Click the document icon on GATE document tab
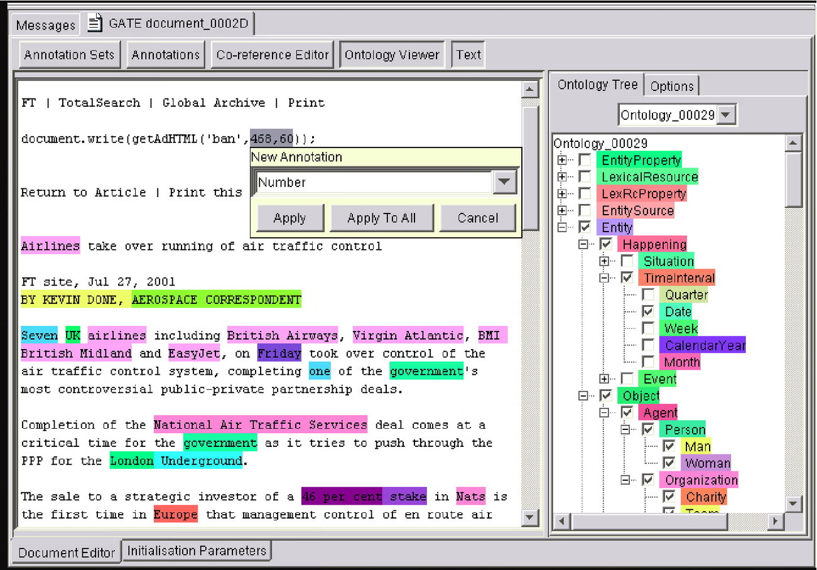 tap(94, 24)
